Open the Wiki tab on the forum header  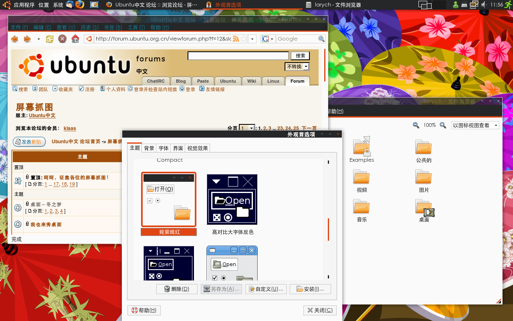tap(252, 81)
